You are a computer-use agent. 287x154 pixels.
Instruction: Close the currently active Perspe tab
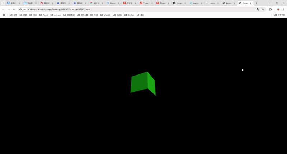[251, 3]
